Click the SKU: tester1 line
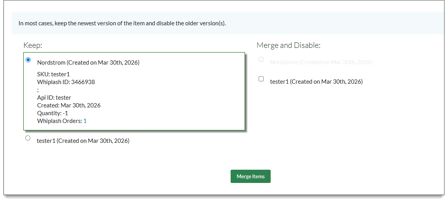The height and width of the screenshot is (202, 448). pos(53,74)
